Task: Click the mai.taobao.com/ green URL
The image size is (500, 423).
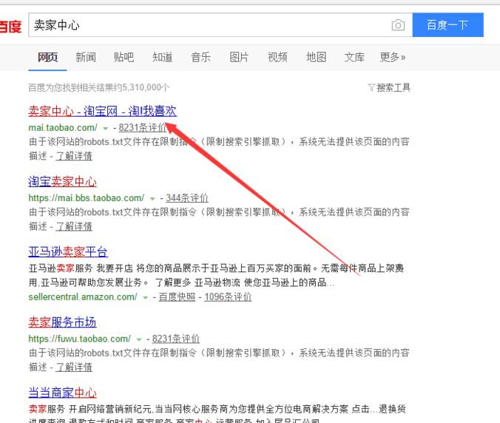Action: coord(63,128)
